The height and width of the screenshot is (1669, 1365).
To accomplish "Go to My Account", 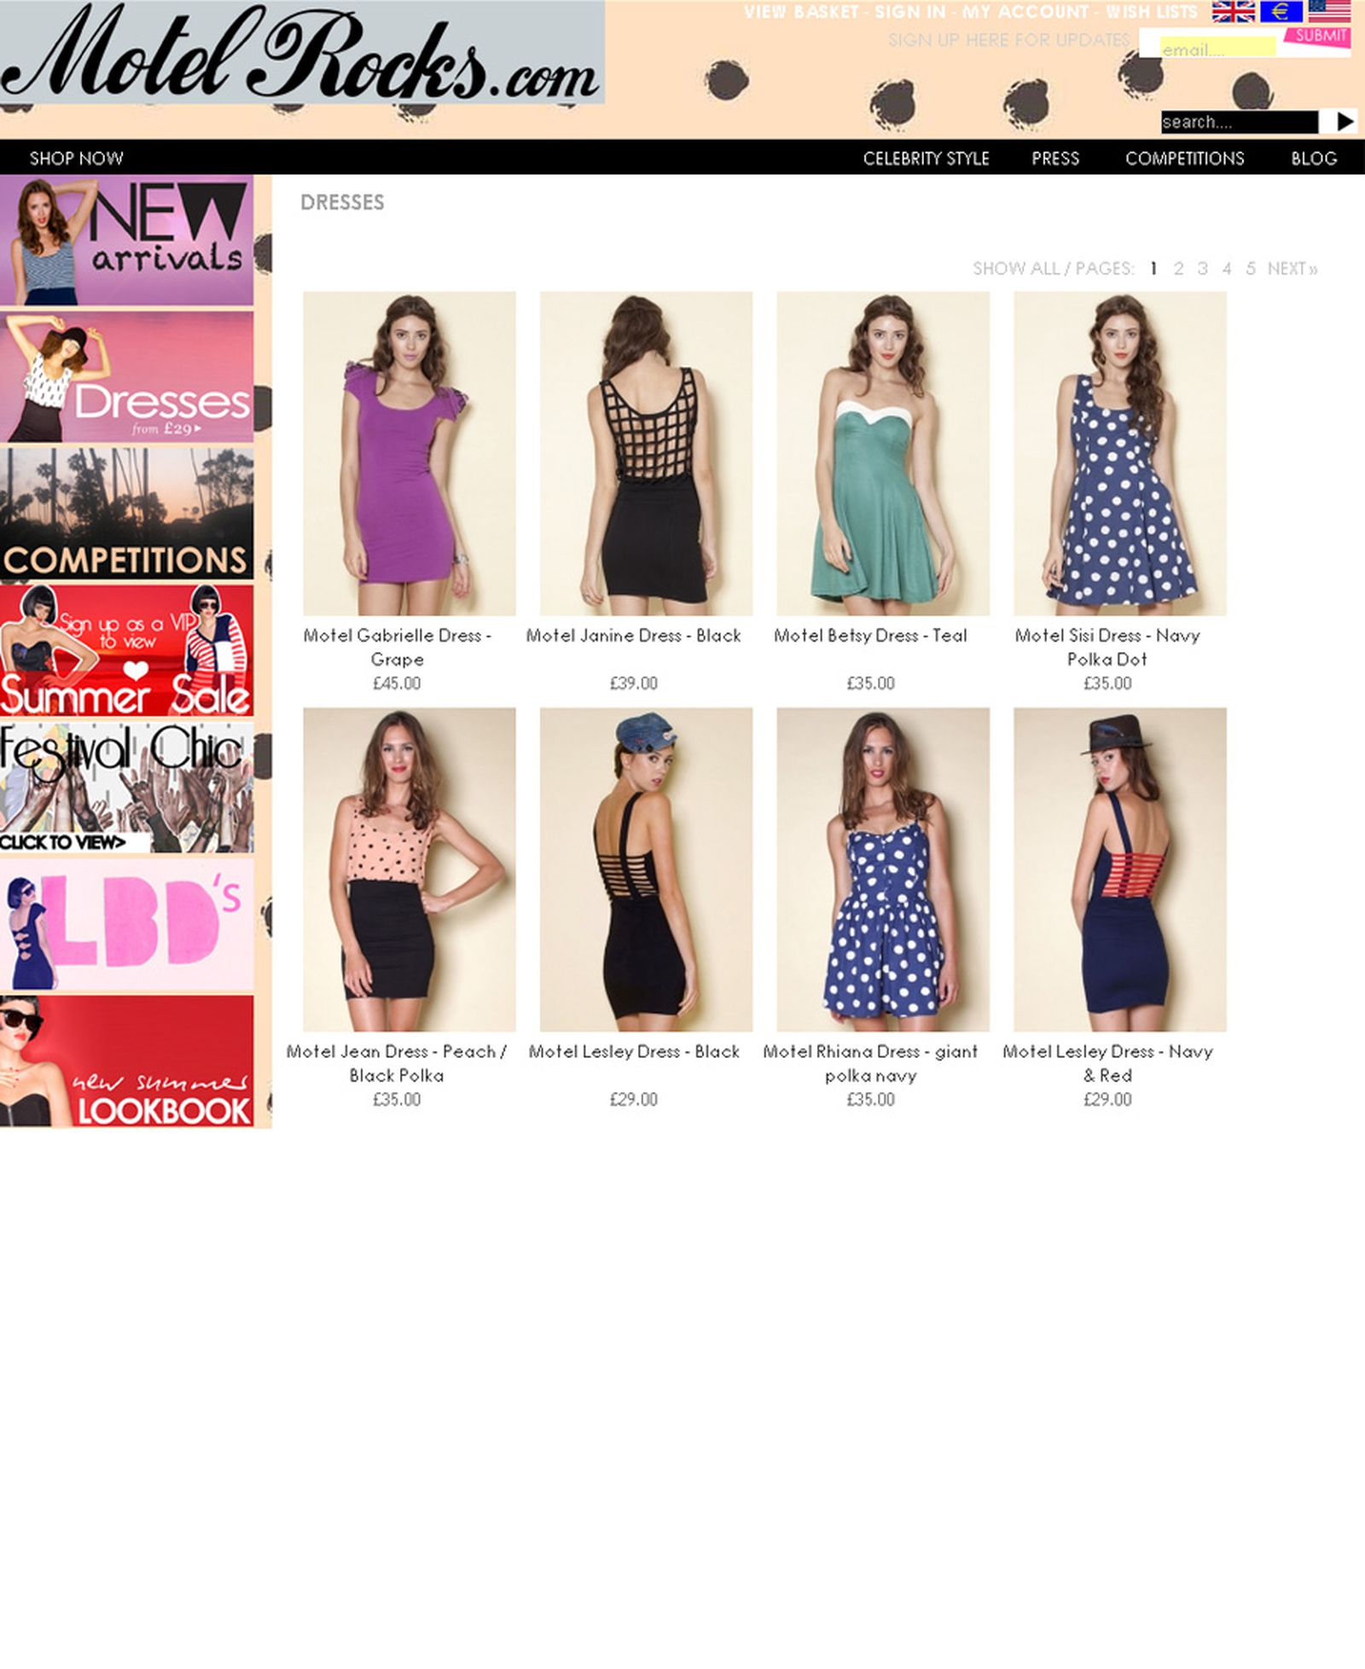I will pyautogui.click(x=1025, y=12).
